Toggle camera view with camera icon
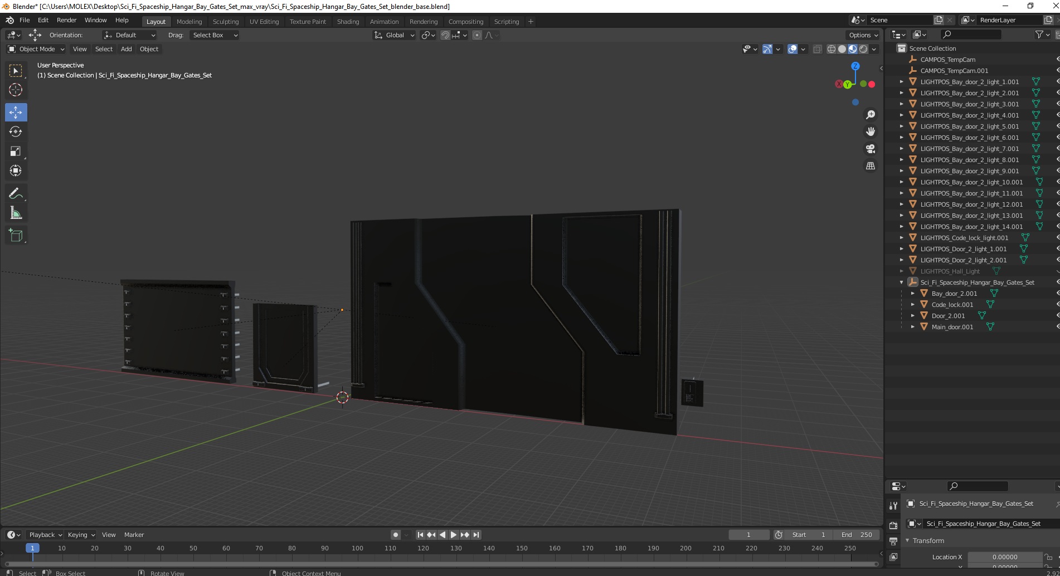 pos(870,149)
